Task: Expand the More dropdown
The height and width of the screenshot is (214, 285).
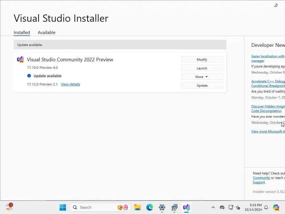Action: (x=202, y=77)
